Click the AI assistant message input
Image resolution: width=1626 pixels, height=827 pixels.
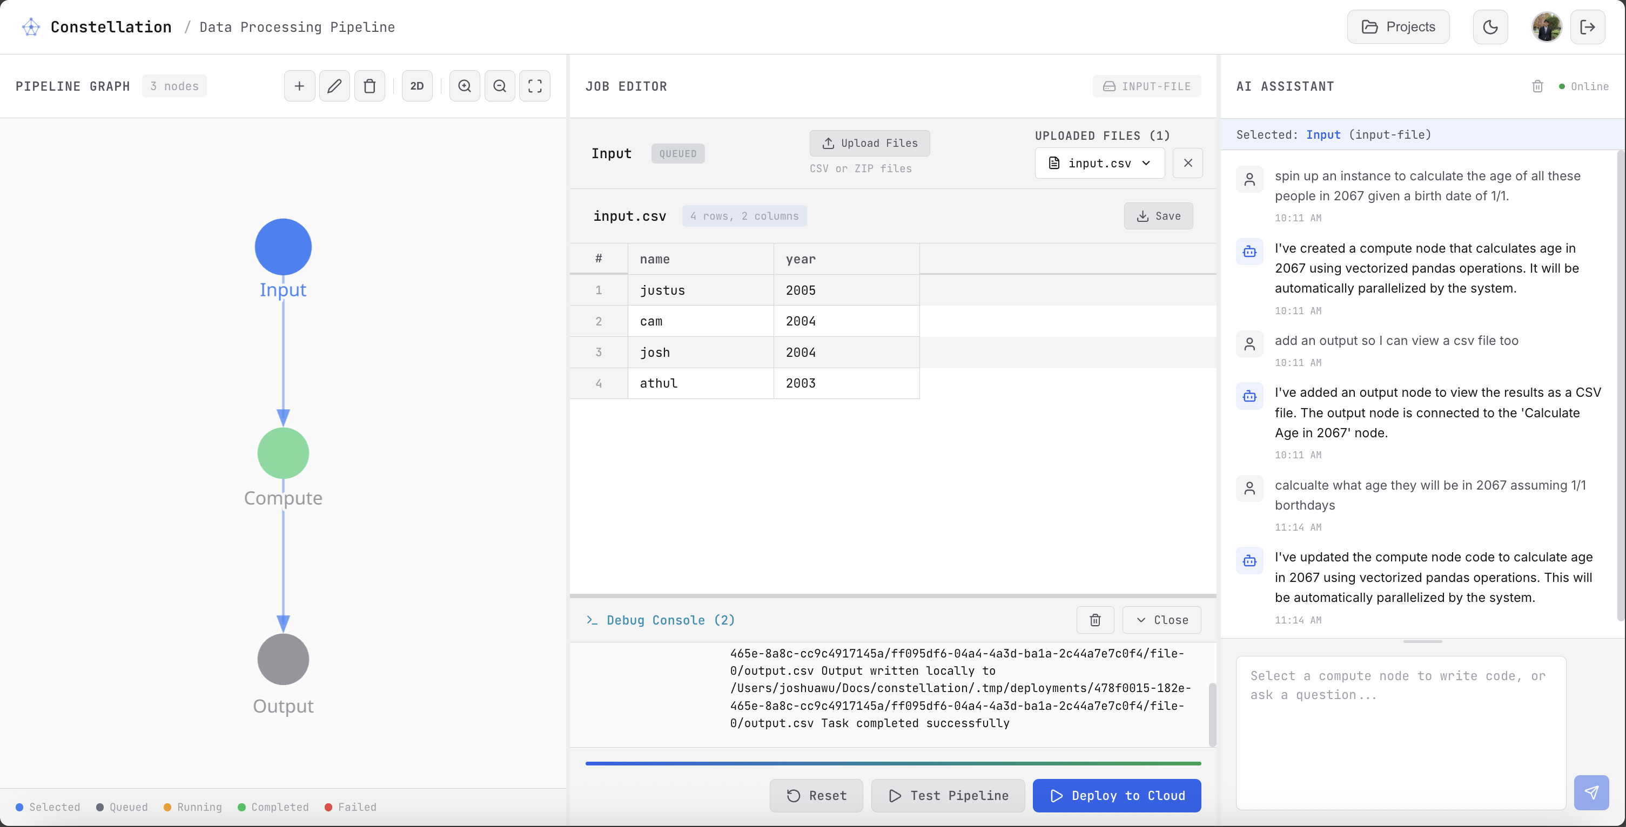click(x=1401, y=732)
